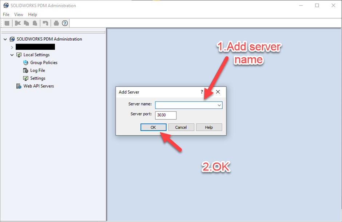Image resolution: width=342 pixels, height=222 pixels.
Task: Select the Web API Servers tree item
Action: click(39, 86)
